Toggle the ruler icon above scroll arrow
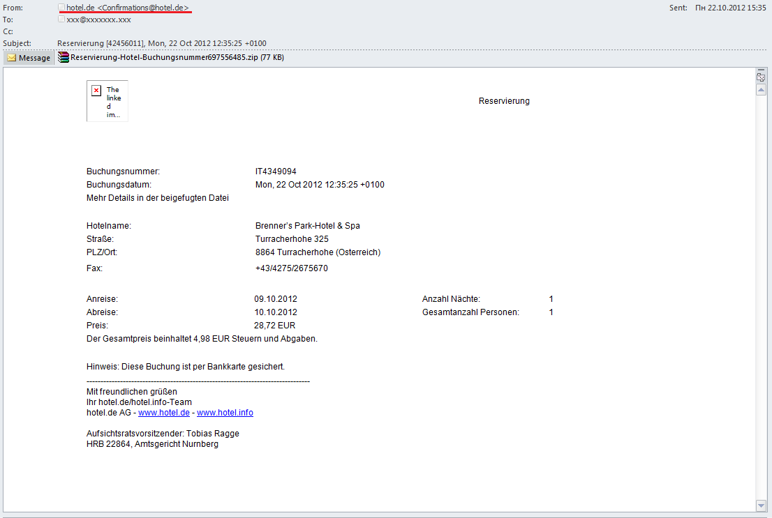The width and height of the screenshot is (772, 518). [761, 78]
